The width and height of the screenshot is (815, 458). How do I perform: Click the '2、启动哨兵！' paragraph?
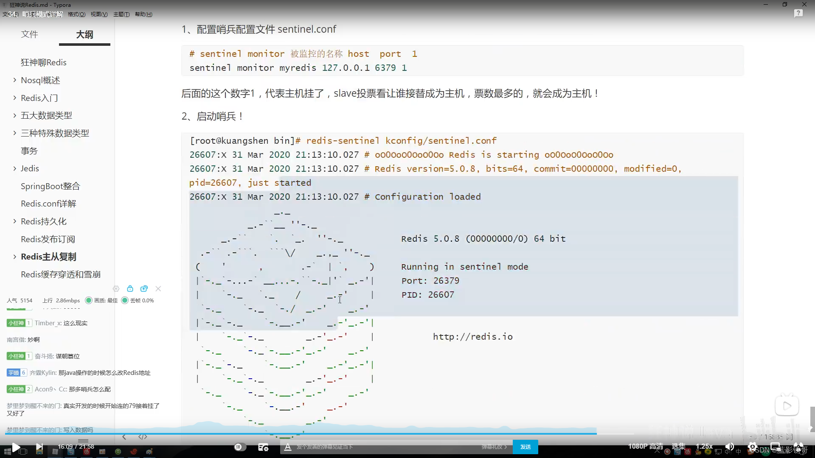(213, 116)
